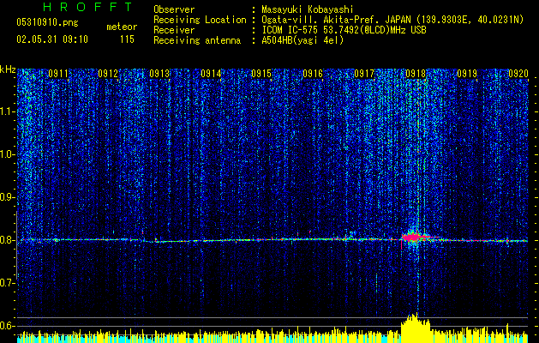Click the gray vertical range bar beside the frequency axis
539x343 pixels.
tap(17, 245)
